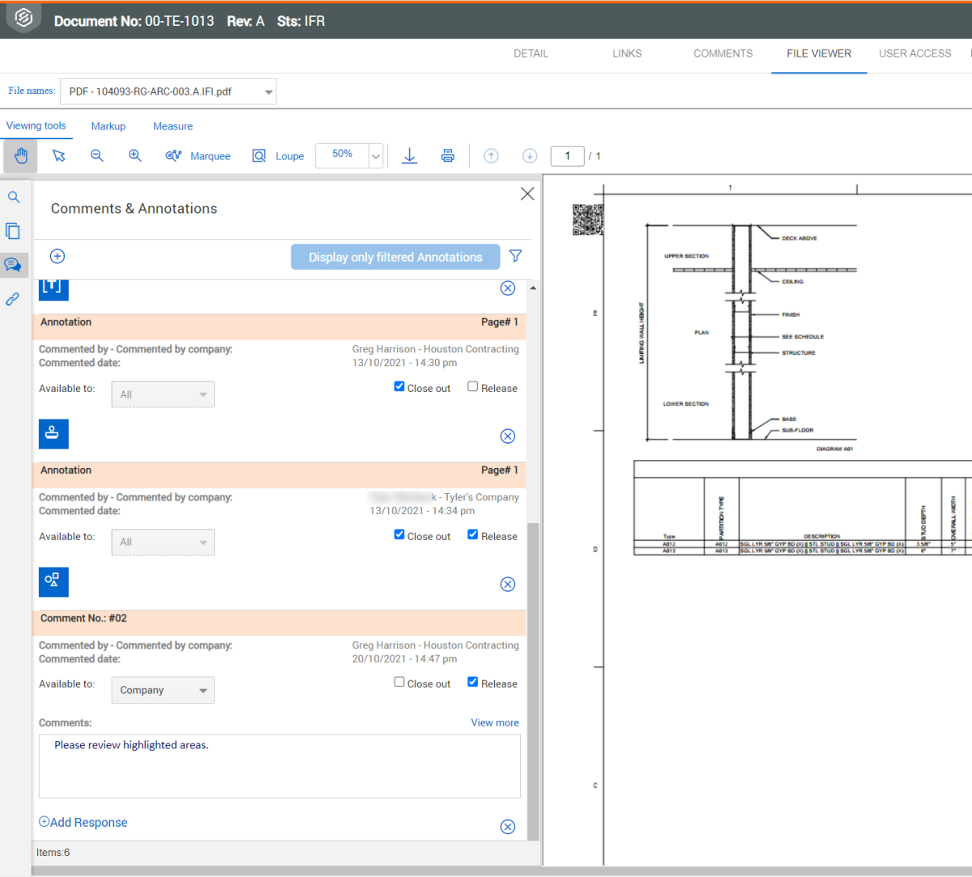This screenshot has width=972, height=877.
Task: Open the Loupe magnifier tool
Action: click(278, 155)
